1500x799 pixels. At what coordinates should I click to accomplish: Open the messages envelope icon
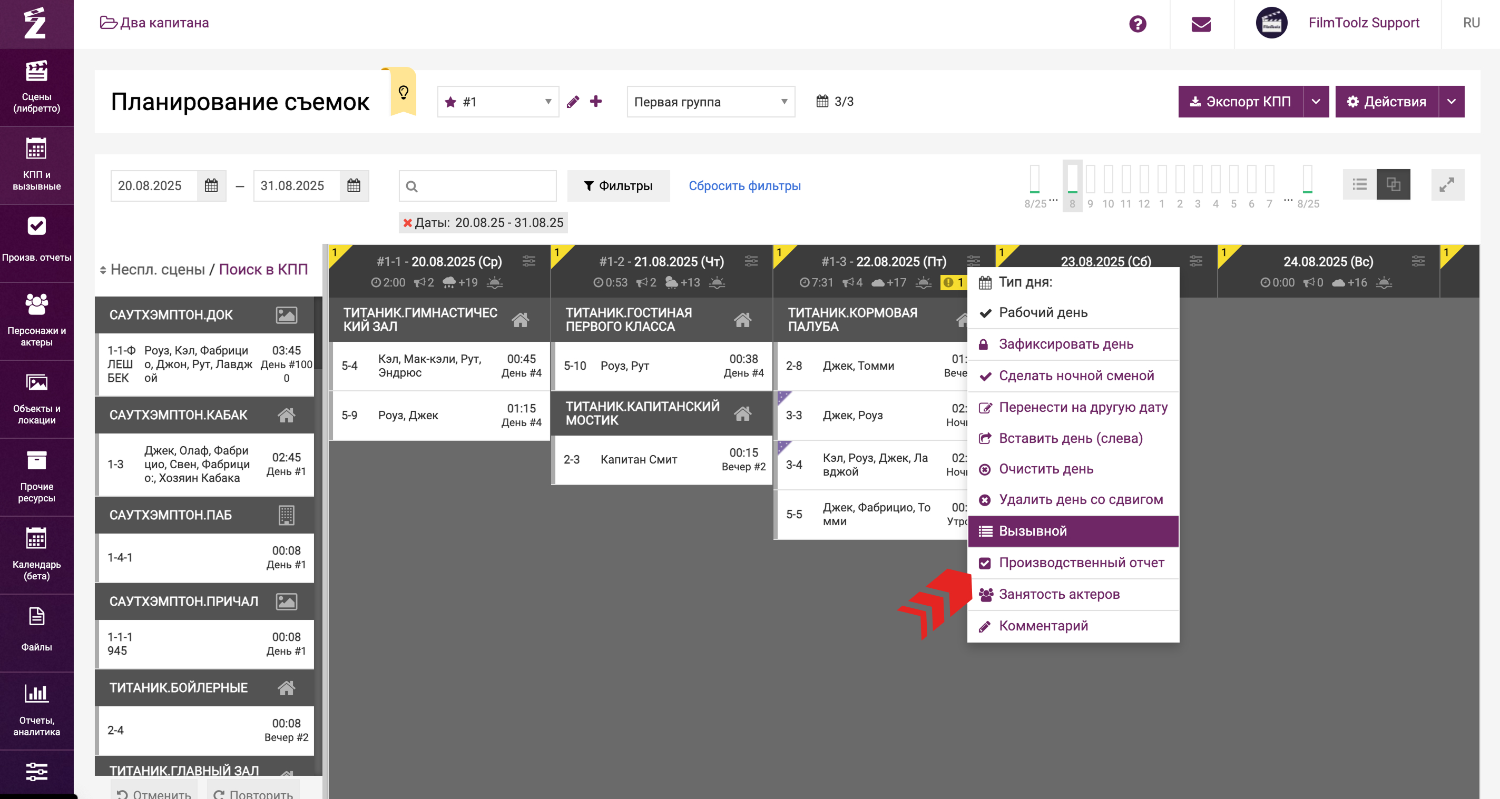(x=1201, y=24)
